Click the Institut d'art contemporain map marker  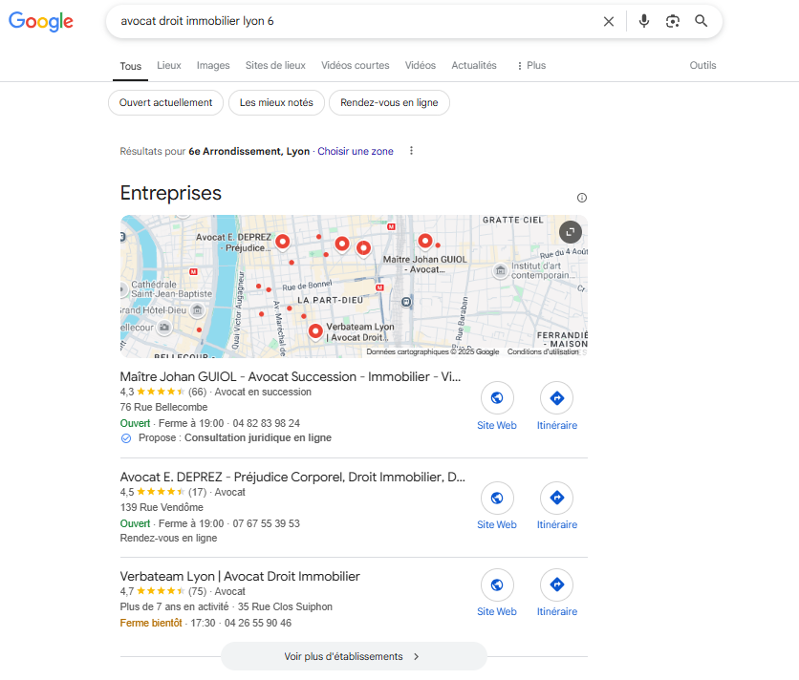coord(501,270)
